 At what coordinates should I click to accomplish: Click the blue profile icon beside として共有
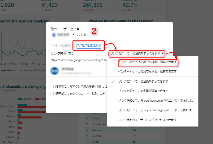(x=54, y=35)
